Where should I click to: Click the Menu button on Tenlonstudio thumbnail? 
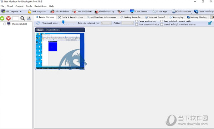pos(40,30)
